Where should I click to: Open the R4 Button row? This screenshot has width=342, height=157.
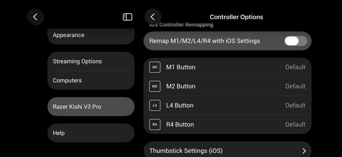227,124
